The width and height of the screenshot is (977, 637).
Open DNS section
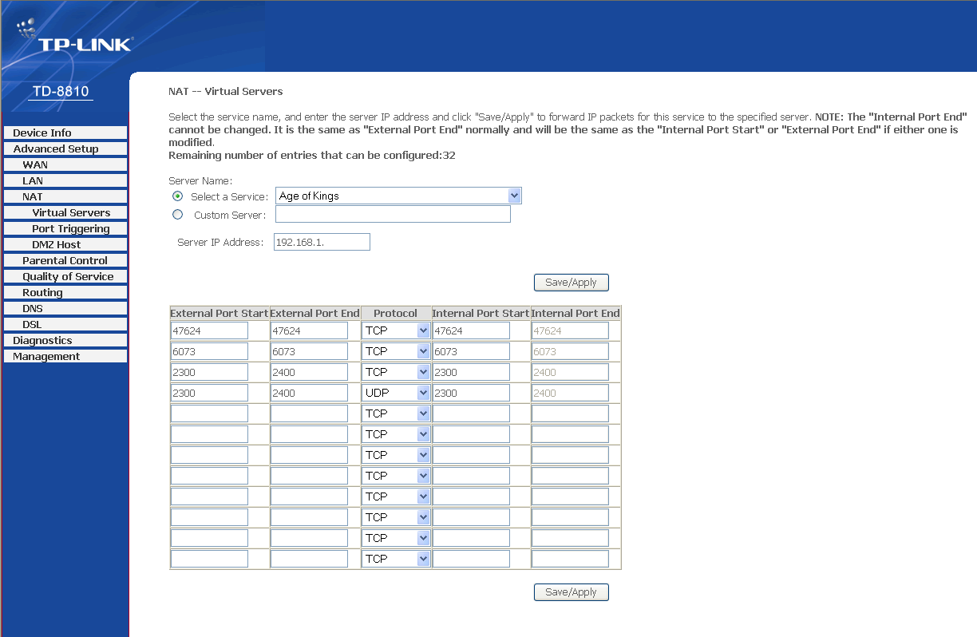pos(65,308)
